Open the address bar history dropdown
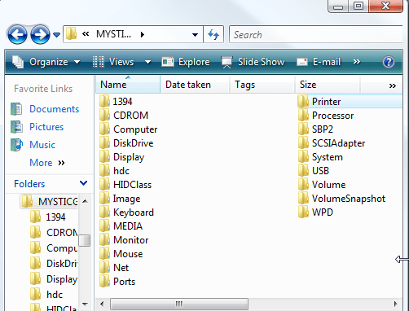 195,34
